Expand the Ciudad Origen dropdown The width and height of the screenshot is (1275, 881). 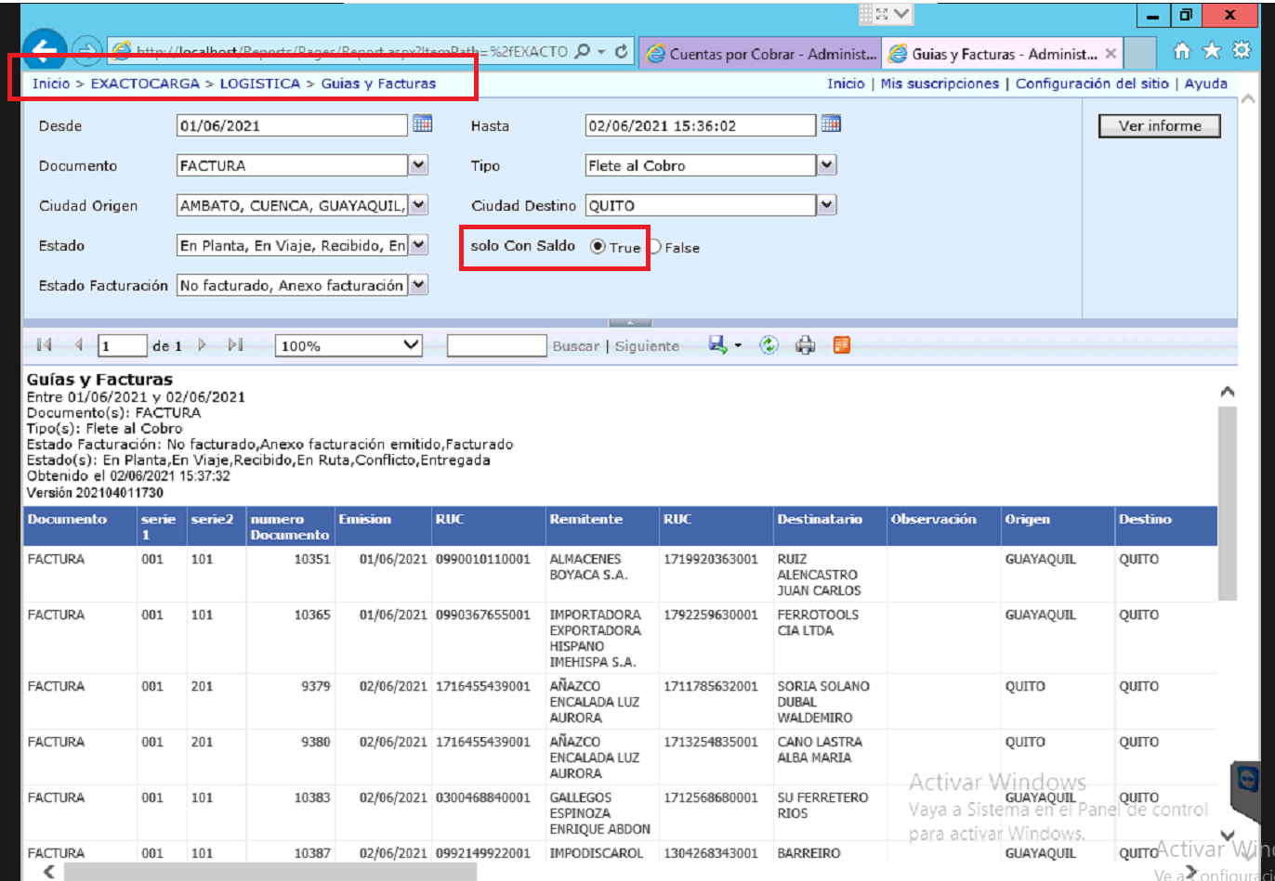419,205
